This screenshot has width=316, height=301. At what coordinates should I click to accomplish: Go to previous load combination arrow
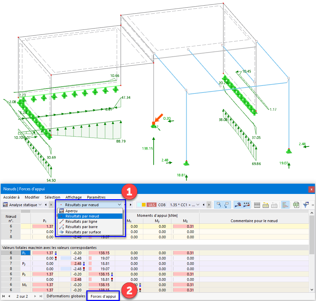pyautogui.click(x=203, y=205)
